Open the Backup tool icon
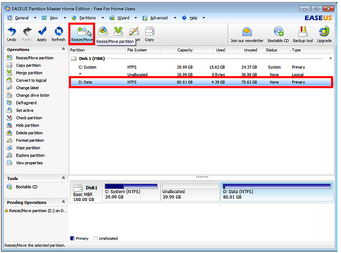 point(303,31)
